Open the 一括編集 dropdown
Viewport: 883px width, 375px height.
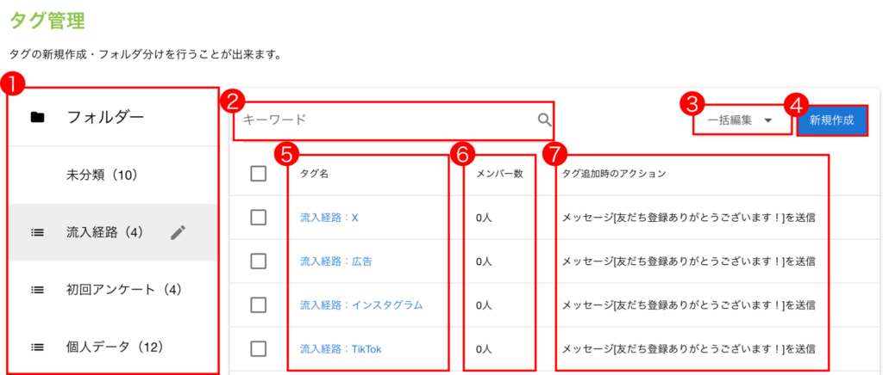click(x=730, y=121)
